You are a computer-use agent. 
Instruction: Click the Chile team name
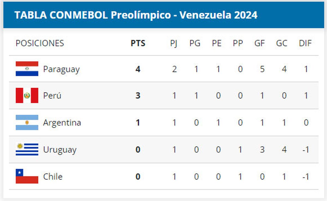pos(53,177)
